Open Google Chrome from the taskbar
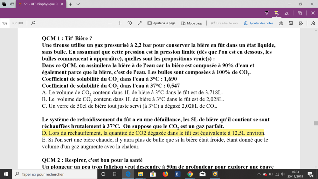The width and height of the screenshot is (318, 179). (190, 174)
